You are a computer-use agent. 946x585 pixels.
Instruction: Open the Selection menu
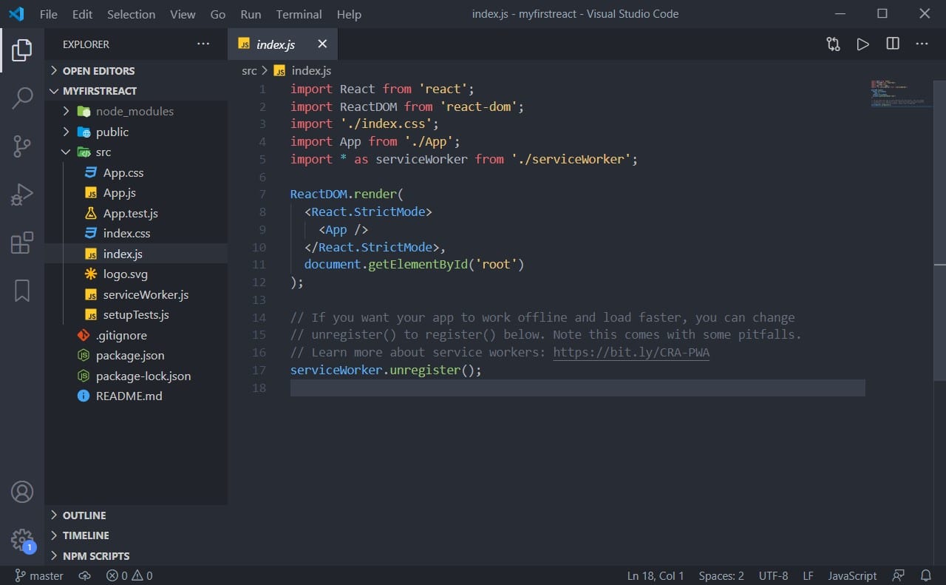(x=131, y=14)
